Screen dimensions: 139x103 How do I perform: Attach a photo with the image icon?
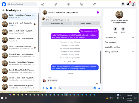tap(47, 88)
